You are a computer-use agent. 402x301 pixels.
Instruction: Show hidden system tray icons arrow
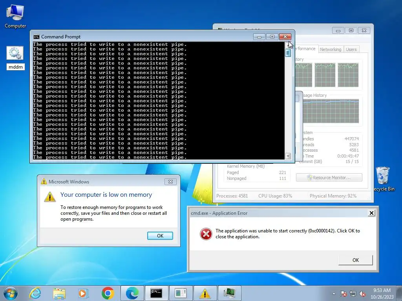click(x=334, y=294)
